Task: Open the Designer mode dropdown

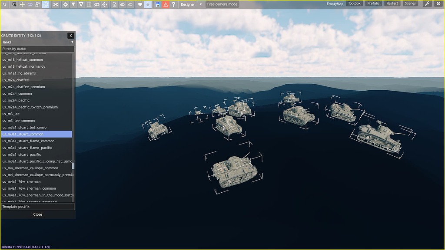Action: click(x=191, y=4)
